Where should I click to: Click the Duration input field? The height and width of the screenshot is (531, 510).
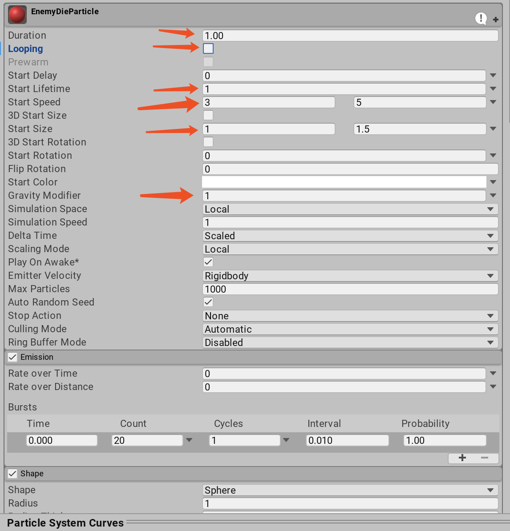[x=350, y=36]
